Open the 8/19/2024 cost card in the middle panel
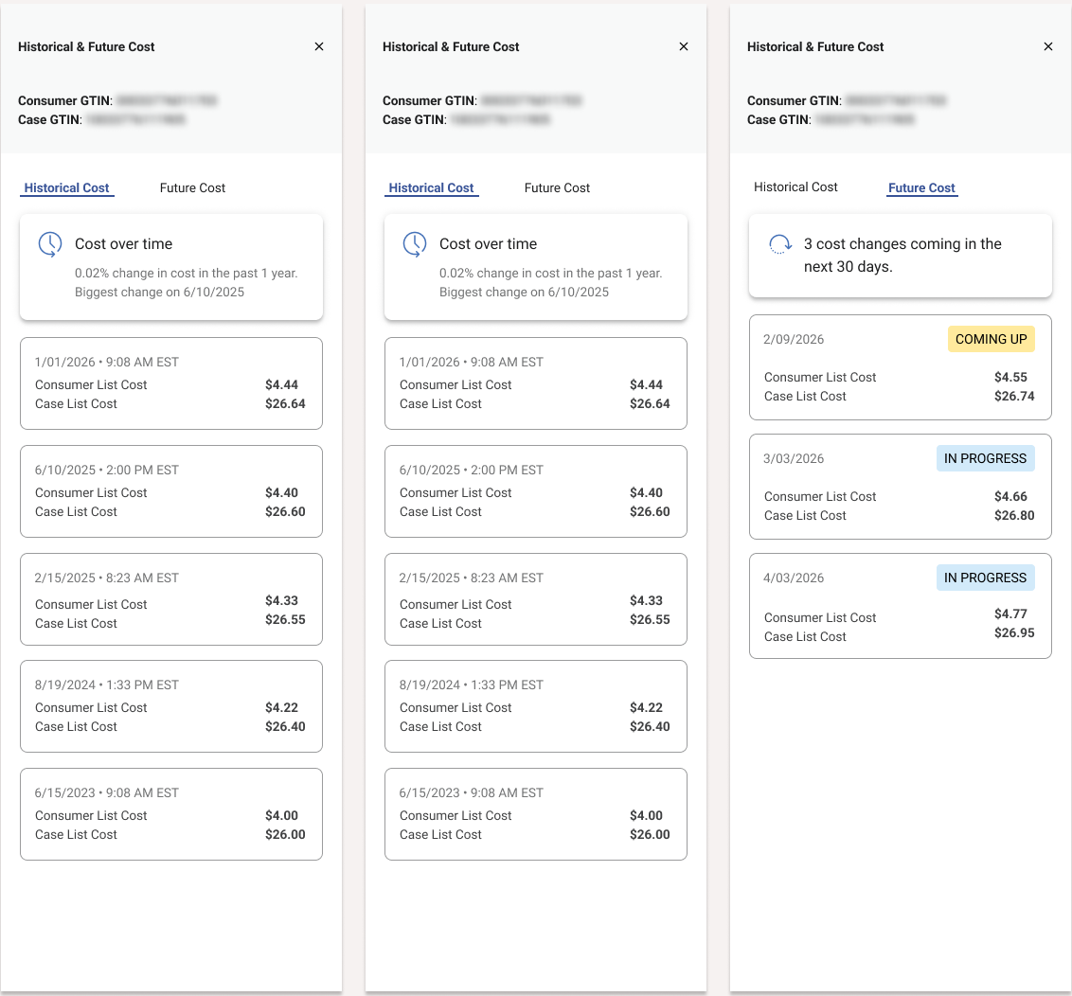 [x=536, y=706]
